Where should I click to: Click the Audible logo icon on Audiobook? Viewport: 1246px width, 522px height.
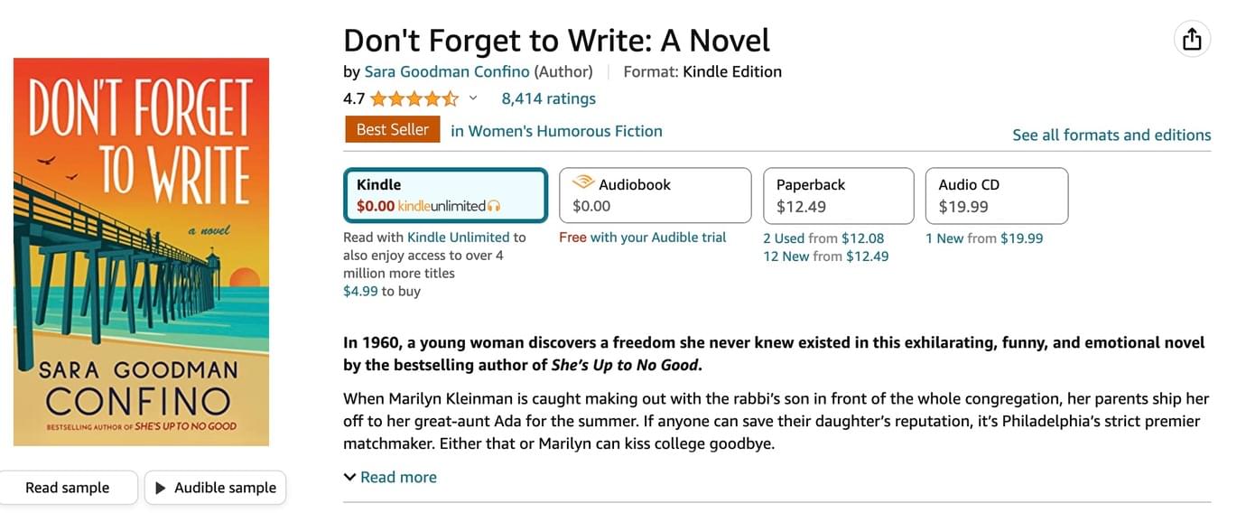tap(582, 183)
